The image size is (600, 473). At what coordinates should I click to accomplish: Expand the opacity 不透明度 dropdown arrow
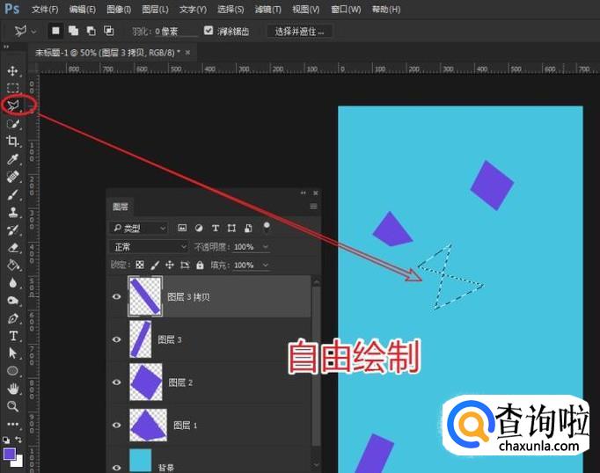(x=266, y=247)
